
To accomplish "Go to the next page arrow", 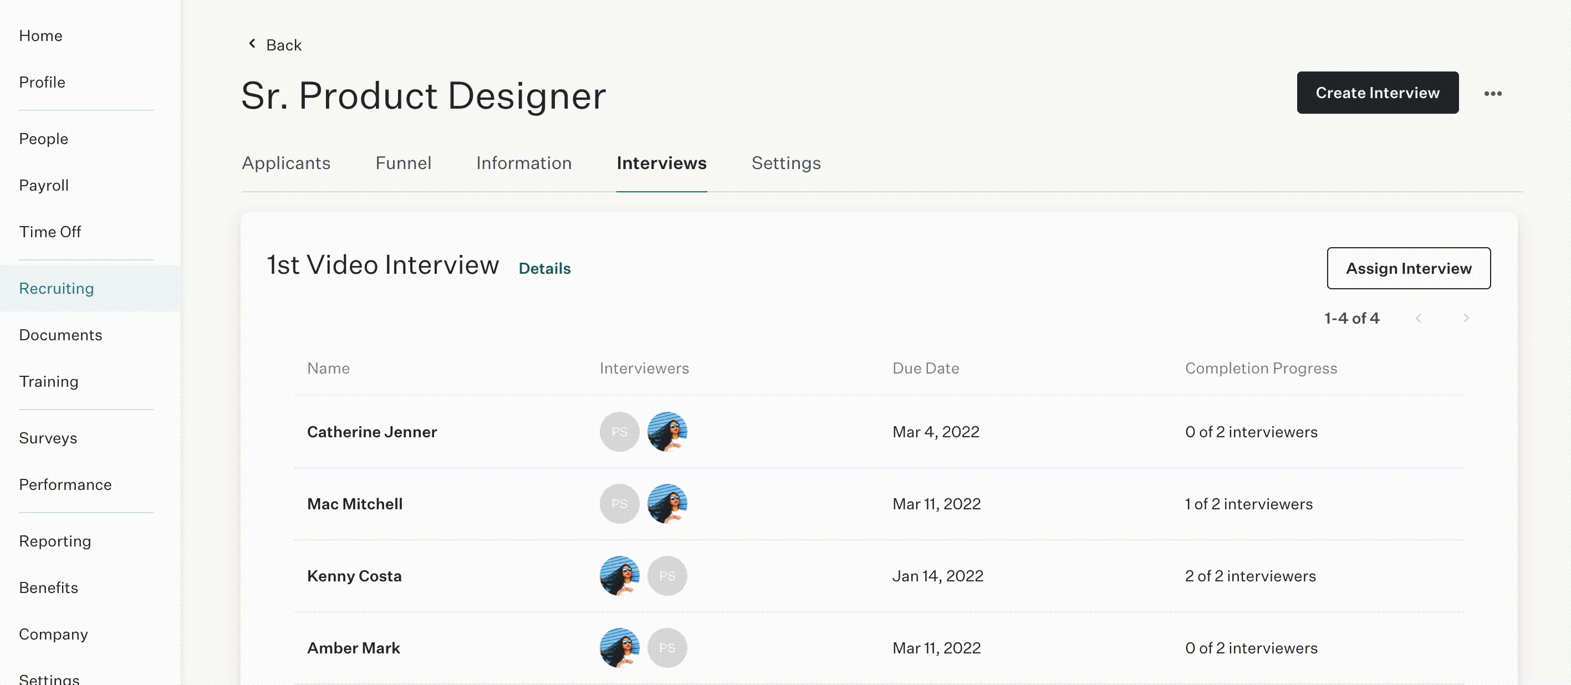I will click(x=1466, y=319).
